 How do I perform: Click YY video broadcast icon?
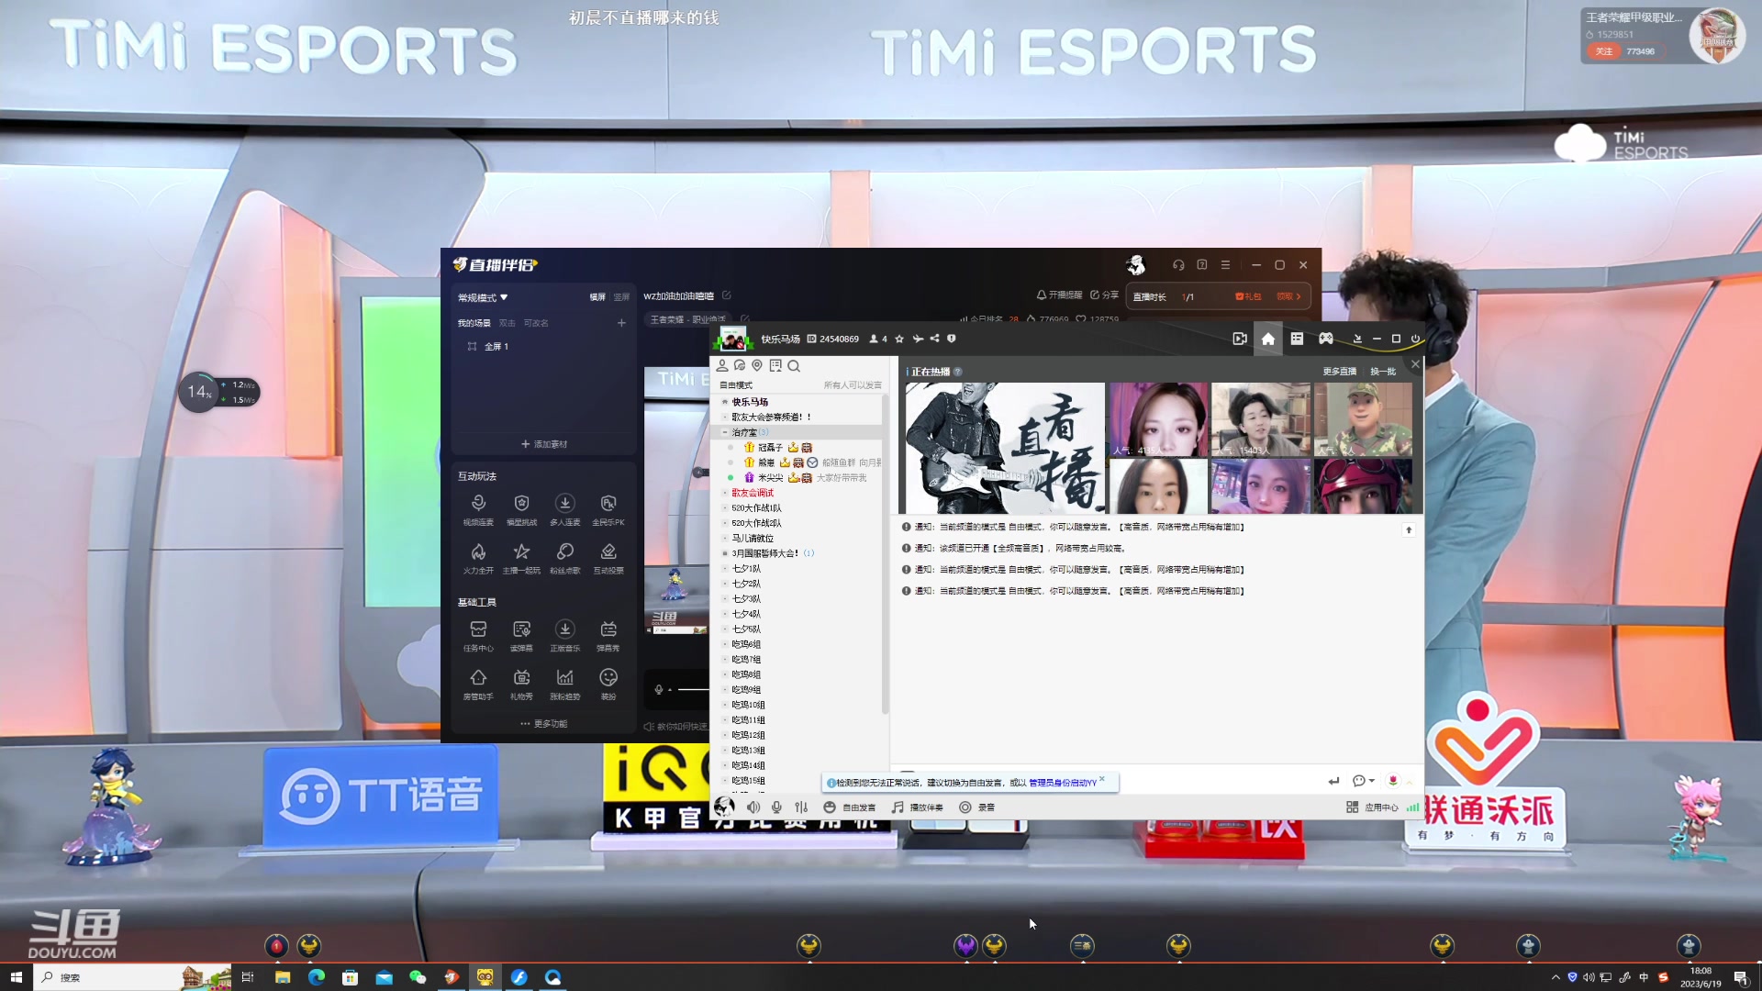pos(1240,339)
